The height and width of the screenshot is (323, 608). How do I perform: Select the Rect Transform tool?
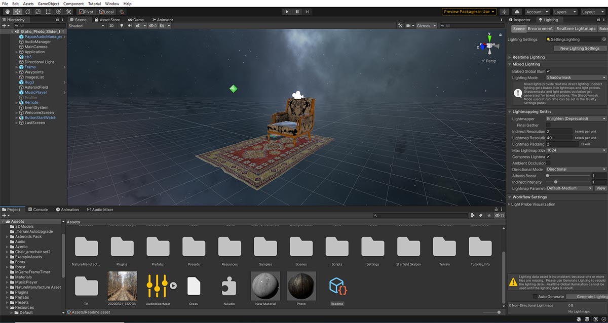(48, 12)
